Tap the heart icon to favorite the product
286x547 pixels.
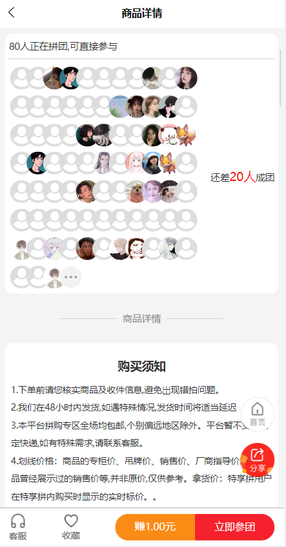(x=71, y=527)
